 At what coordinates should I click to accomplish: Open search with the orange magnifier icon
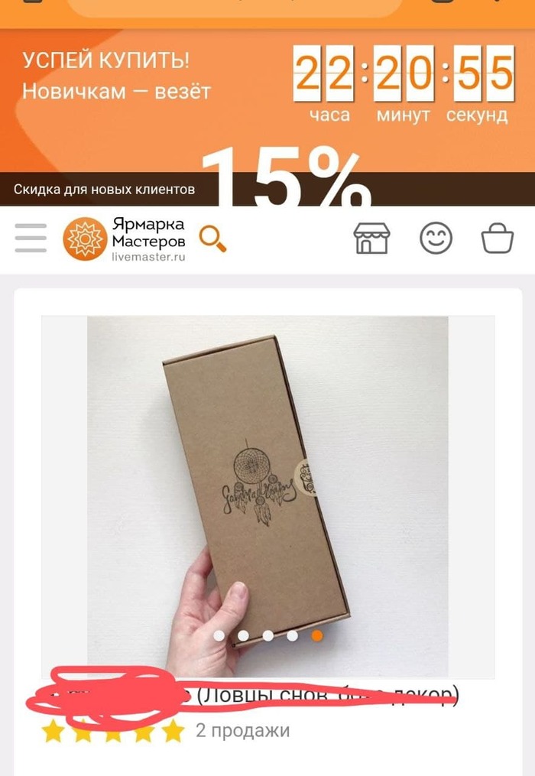tap(212, 239)
